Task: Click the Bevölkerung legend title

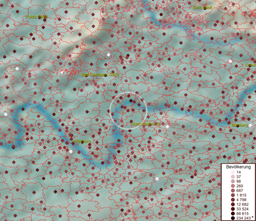Action: (238, 167)
